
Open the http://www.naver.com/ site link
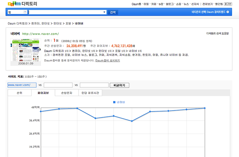40,34
